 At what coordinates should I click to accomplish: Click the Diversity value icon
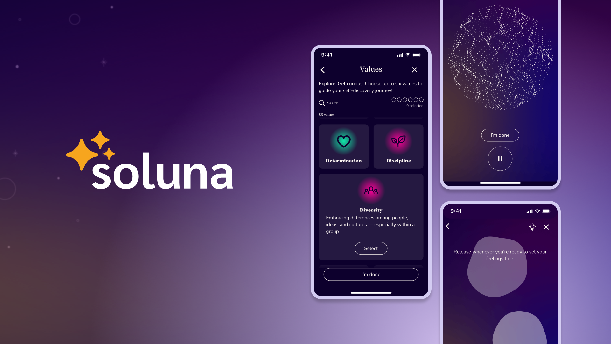(371, 191)
